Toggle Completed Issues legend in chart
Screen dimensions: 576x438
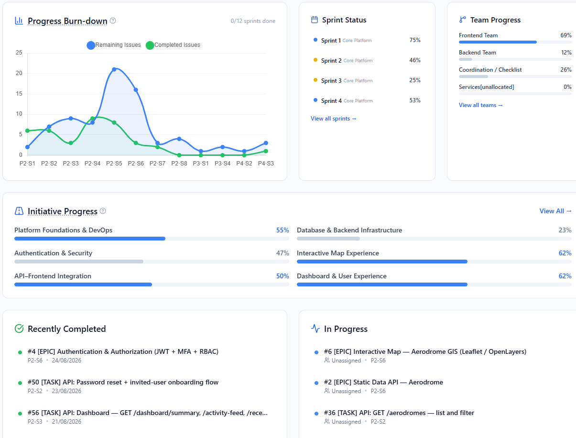click(173, 45)
